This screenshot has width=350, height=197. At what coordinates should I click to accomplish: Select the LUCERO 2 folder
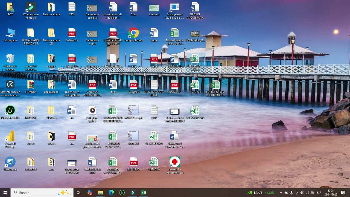[31, 164]
